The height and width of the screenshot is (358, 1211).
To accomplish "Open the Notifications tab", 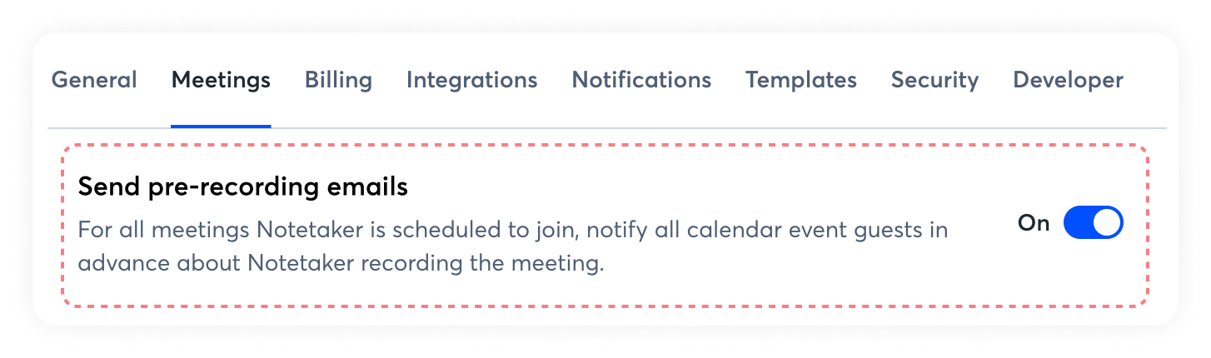I will pos(641,81).
